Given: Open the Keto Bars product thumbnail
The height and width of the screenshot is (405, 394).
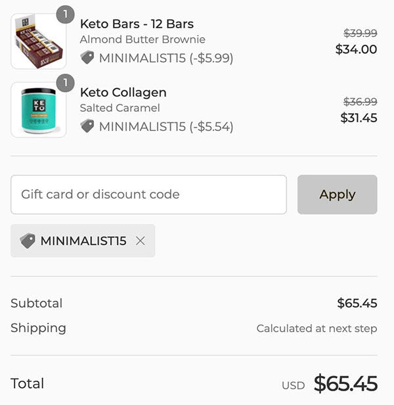Looking at the screenshot, I should click(39, 41).
